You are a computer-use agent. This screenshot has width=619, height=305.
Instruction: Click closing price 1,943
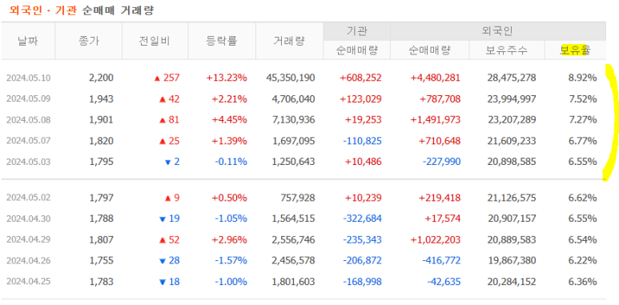click(102, 99)
